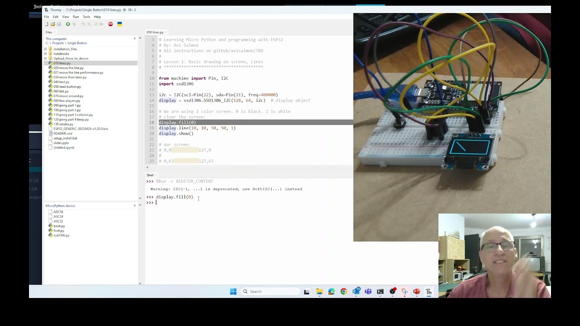Stop the backend with red STOP icon

tap(111, 24)
